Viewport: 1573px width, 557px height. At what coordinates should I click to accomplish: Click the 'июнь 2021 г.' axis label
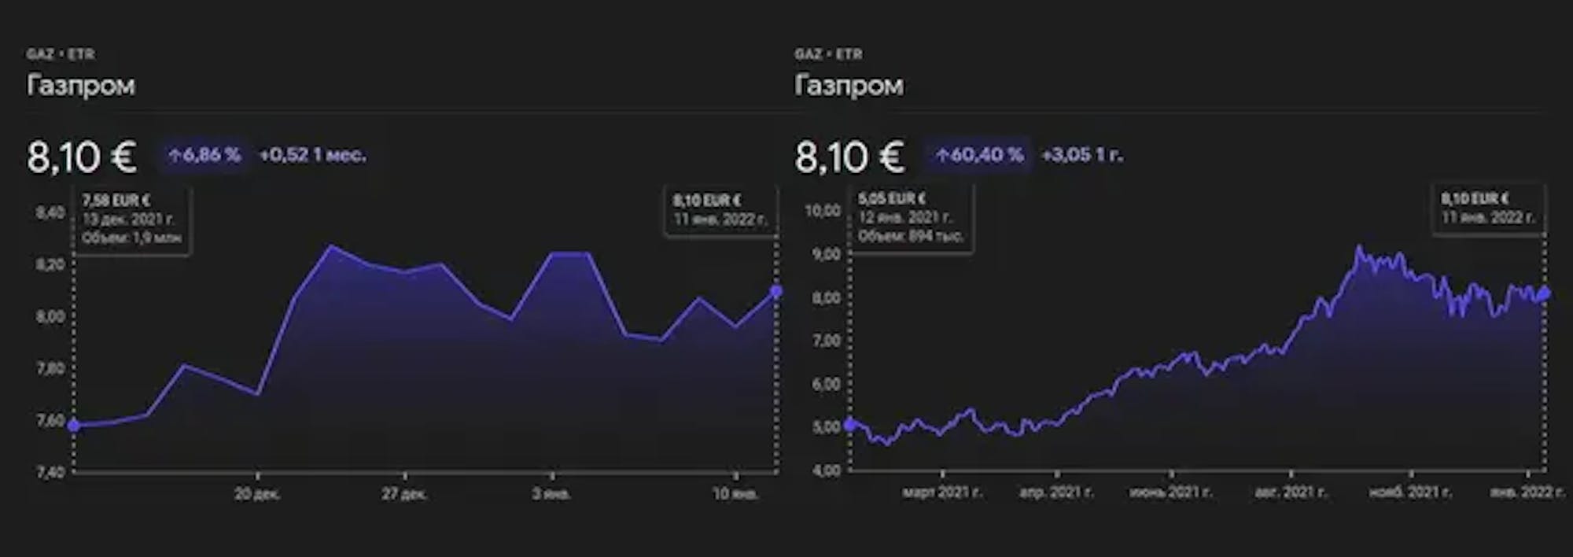[x=1171, y=492]
